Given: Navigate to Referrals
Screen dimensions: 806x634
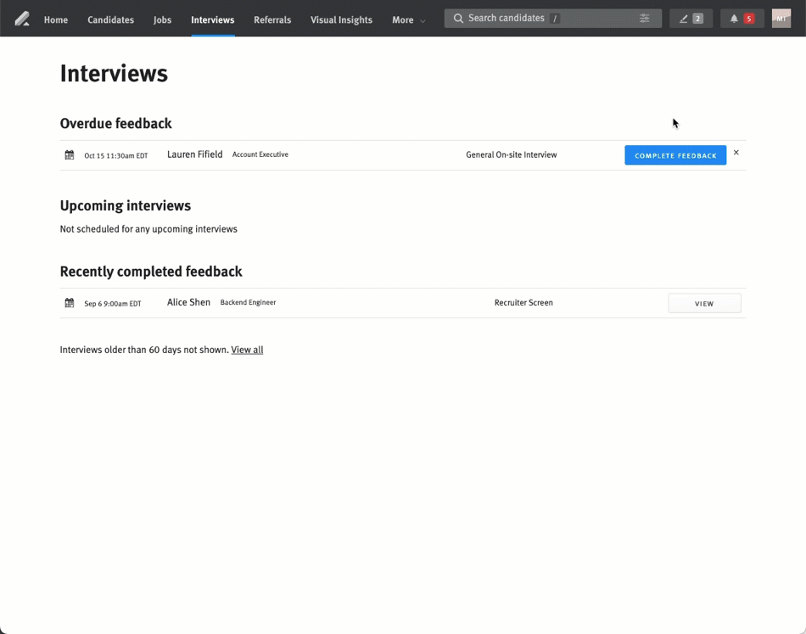Looking at the screenshot, I should coord(272,20).
